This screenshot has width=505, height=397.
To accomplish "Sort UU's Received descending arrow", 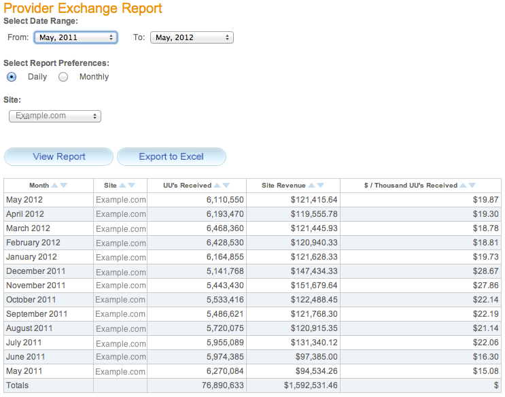I will (x=226, y=186).
